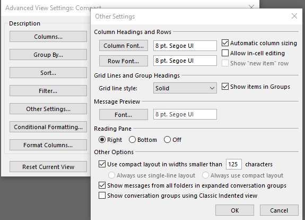
Task: Click the Message Preview font field
Action: pyautogui.click(x=185, y=114)
